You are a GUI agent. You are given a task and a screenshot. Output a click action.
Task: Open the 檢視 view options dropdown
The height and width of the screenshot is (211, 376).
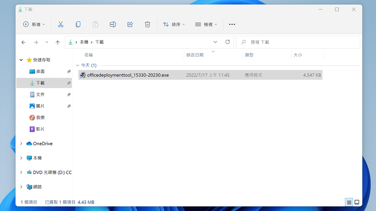pos(206,24)
